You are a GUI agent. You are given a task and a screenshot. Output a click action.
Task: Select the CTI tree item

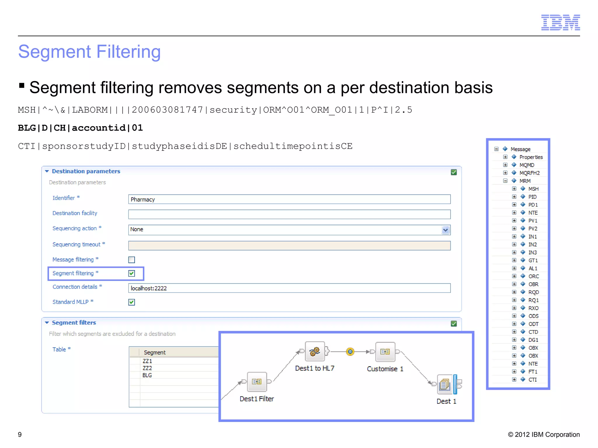pos(532,379)
